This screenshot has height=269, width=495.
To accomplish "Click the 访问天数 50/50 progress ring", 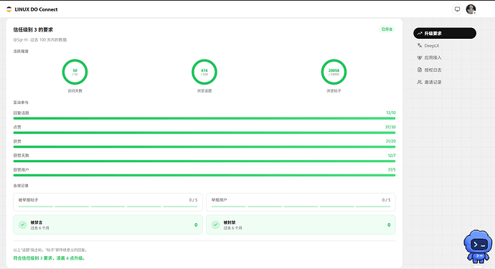I will [75, 72].
